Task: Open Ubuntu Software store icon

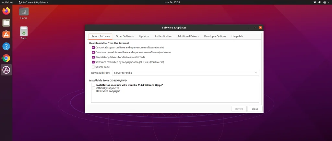Action: [6, 34]
